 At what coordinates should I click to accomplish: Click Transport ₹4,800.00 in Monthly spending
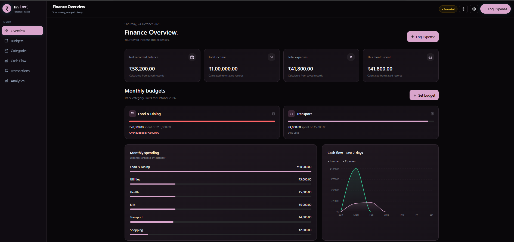pos(305,217)
